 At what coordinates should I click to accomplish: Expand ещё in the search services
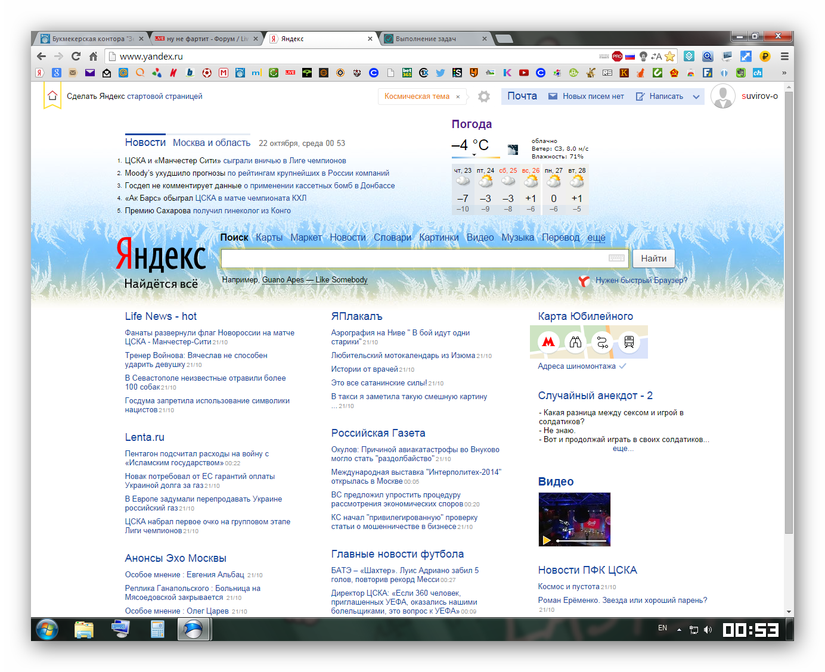(x=596, y=237)
